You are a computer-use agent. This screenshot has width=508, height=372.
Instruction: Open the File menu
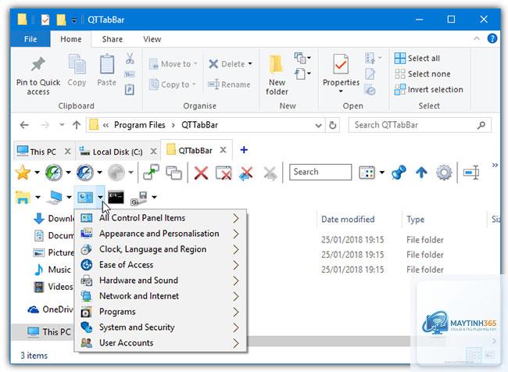click(30, 39)
